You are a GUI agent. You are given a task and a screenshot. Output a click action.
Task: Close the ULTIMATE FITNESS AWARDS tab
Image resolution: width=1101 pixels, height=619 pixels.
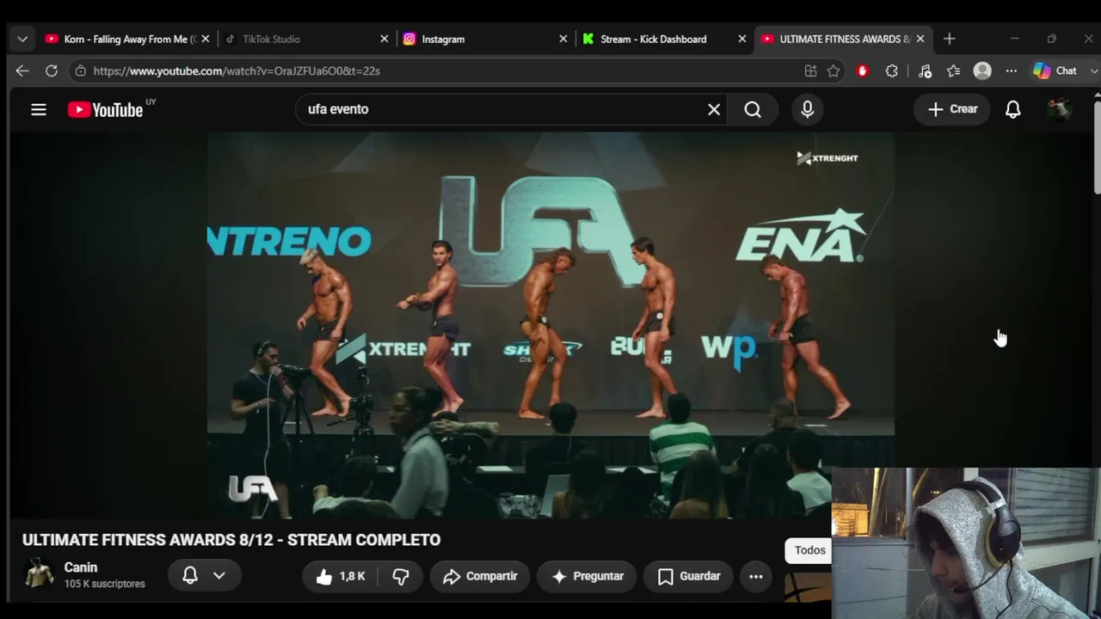coord(920,39)
